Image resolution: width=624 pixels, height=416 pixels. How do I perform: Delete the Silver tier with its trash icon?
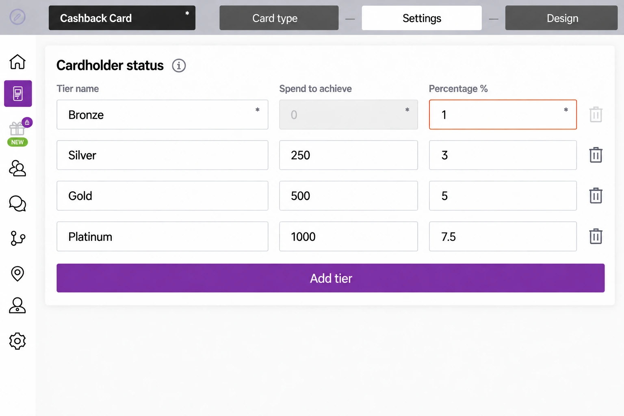596,155
